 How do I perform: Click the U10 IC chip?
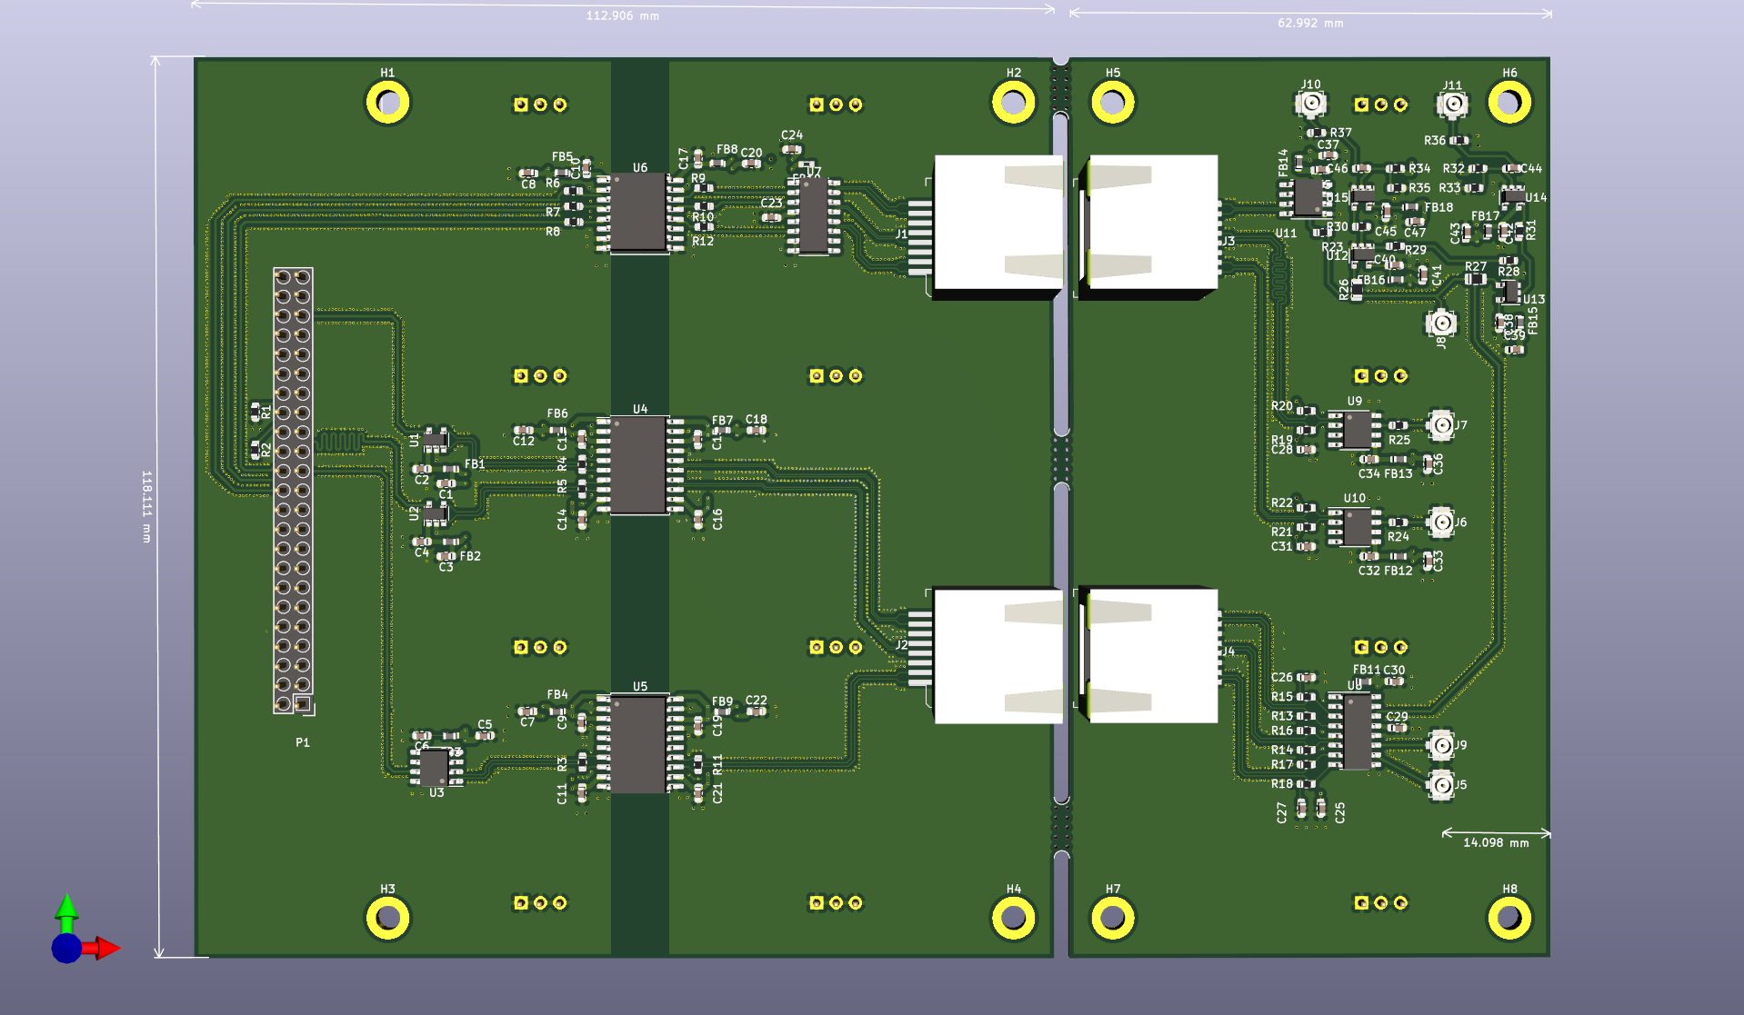[x=1355, y=527]
